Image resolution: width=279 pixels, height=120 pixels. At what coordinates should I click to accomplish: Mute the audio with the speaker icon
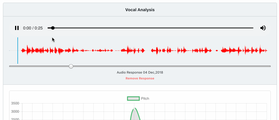tap(263, 28)
